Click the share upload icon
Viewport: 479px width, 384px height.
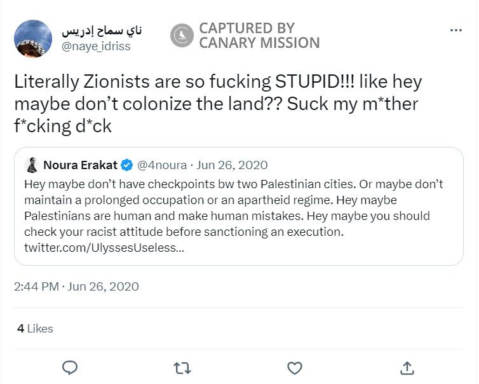click(x=407, y=367)
